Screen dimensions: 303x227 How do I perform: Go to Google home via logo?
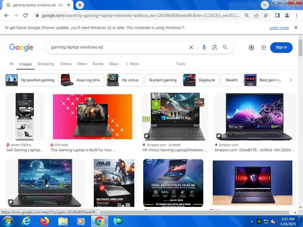pyautogui.click(x=21, y=47)
